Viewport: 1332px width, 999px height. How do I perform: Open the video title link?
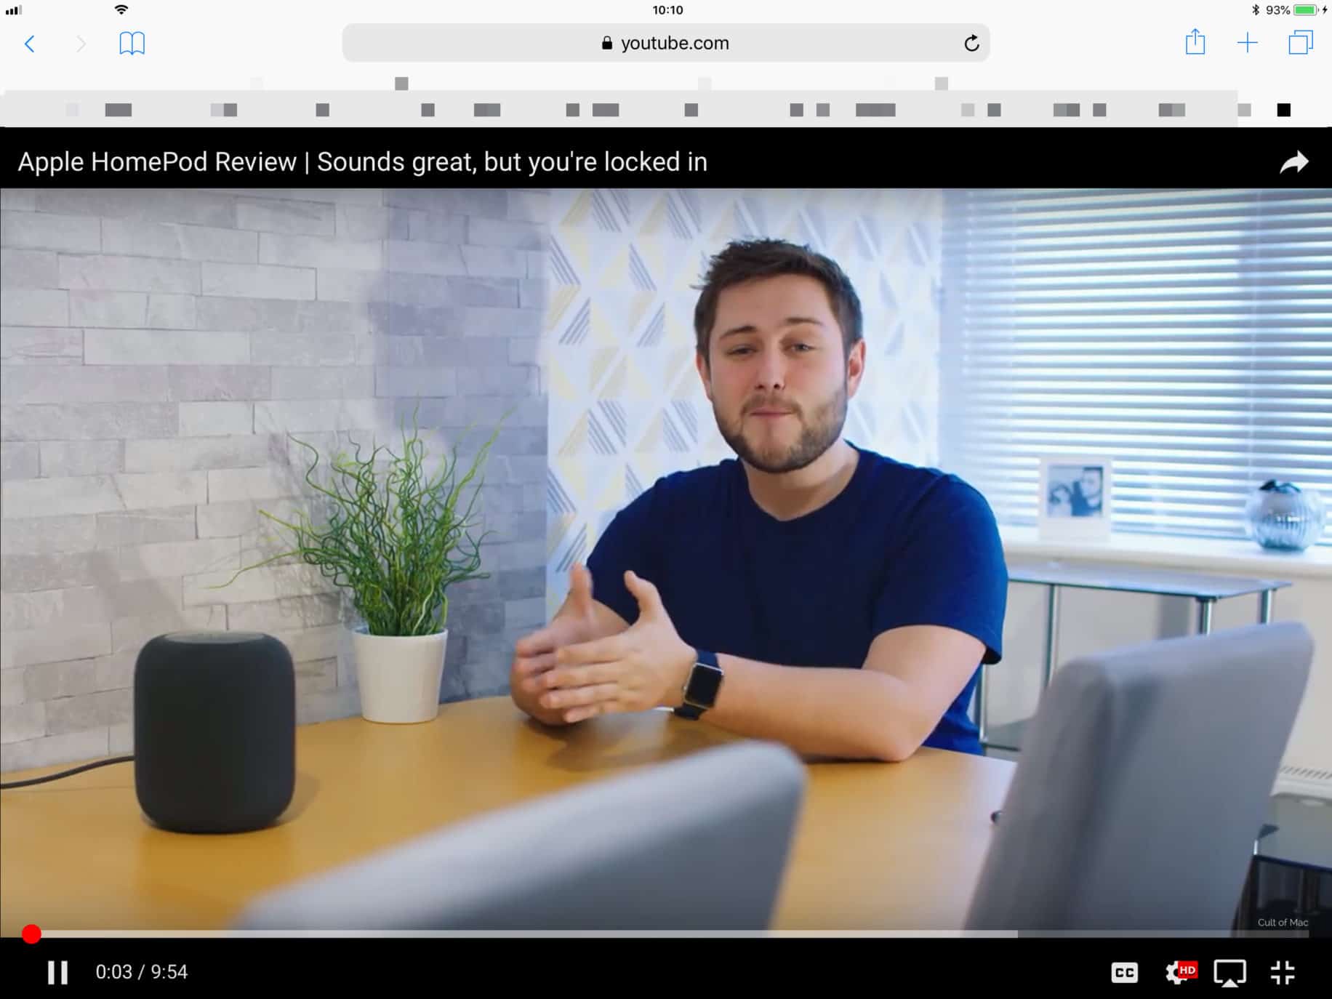point(362,161)
